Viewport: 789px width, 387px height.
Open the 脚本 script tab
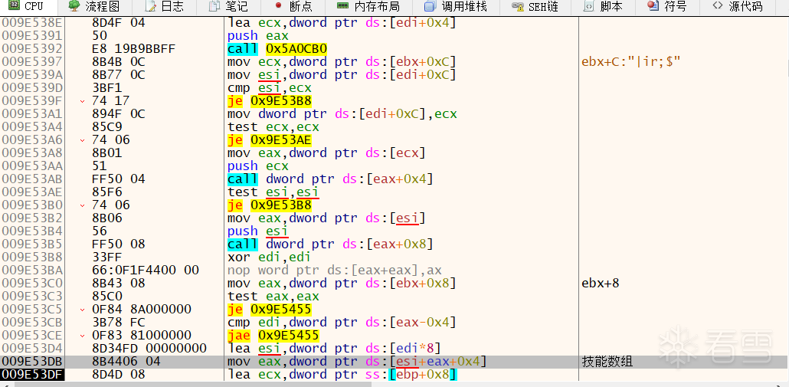point(603,7)
